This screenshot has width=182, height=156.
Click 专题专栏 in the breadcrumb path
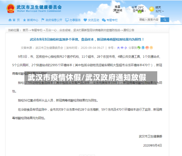[37, 30]
